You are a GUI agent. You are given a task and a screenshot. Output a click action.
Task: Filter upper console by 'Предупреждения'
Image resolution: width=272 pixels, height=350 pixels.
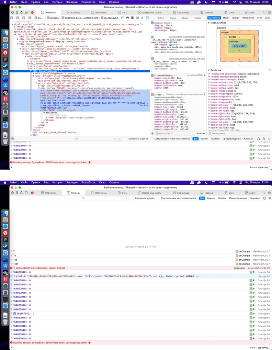point(231,139)
